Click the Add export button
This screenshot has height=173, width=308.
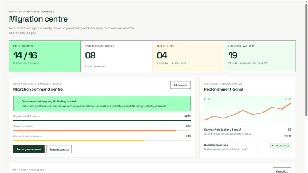coord(180,85)
